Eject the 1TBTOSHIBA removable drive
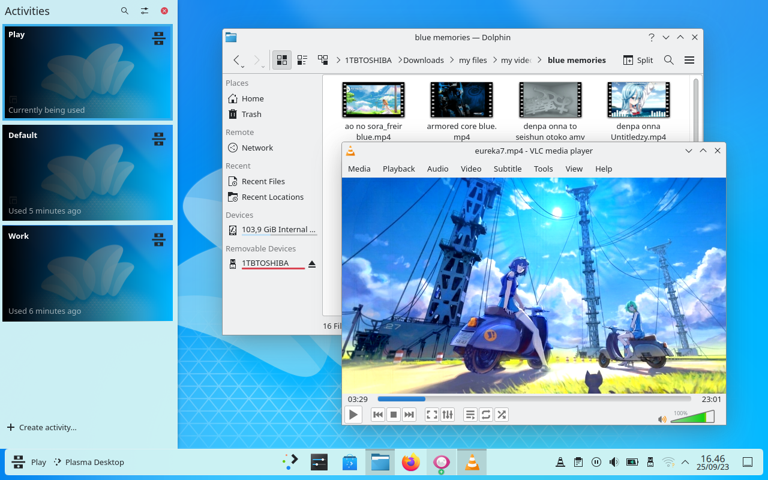 (x=312, y=263)
